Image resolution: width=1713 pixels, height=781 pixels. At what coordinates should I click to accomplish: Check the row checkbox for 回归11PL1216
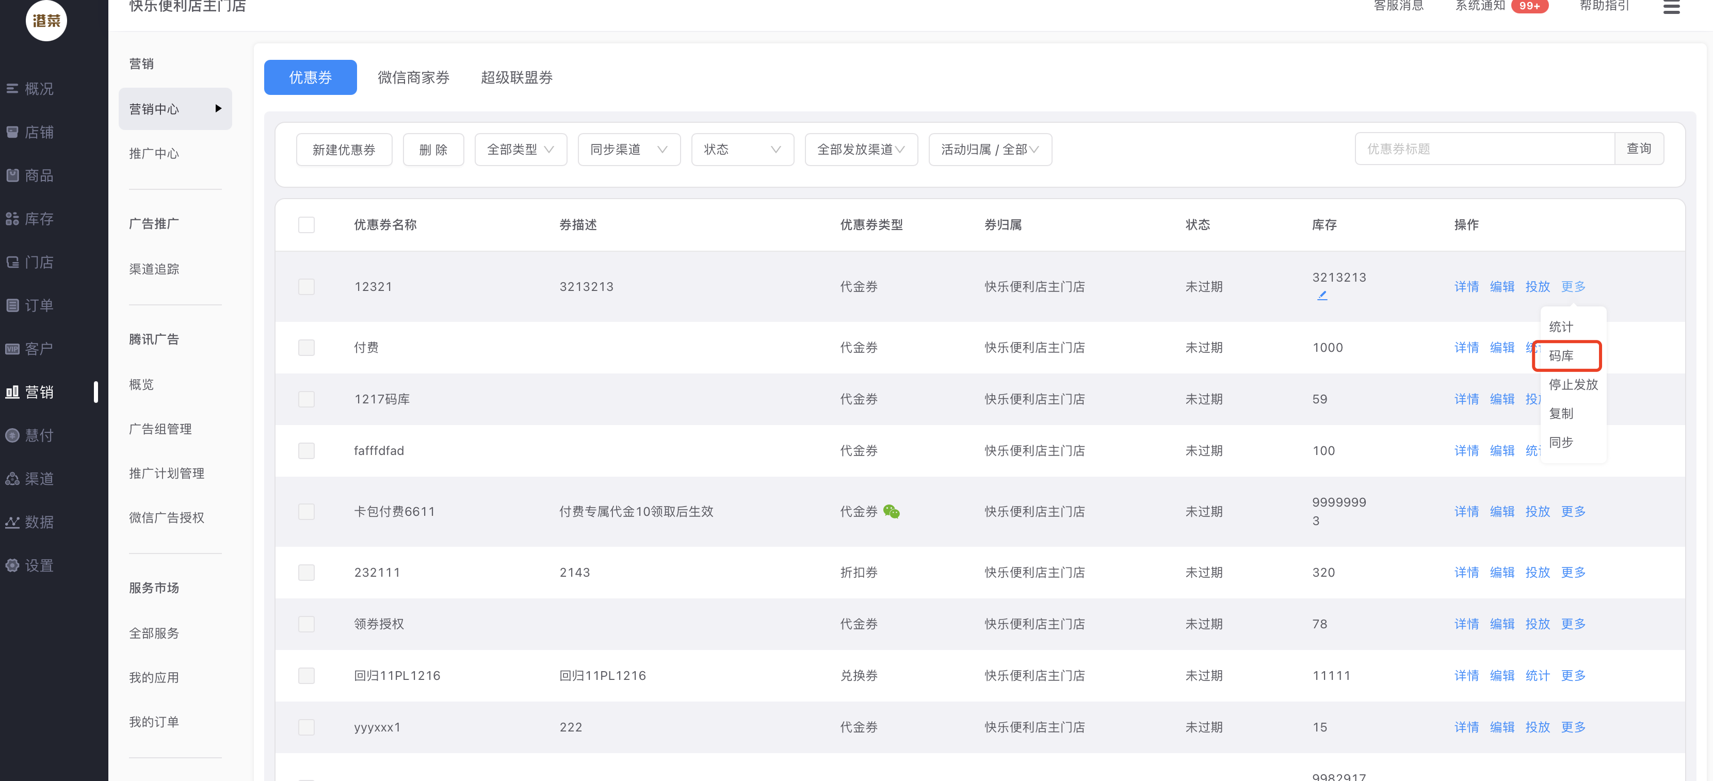(306, 675)
